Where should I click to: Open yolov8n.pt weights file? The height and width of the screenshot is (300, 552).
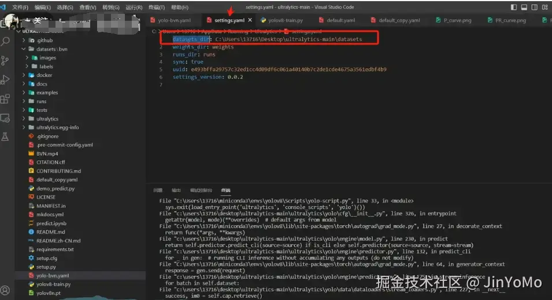48,293
